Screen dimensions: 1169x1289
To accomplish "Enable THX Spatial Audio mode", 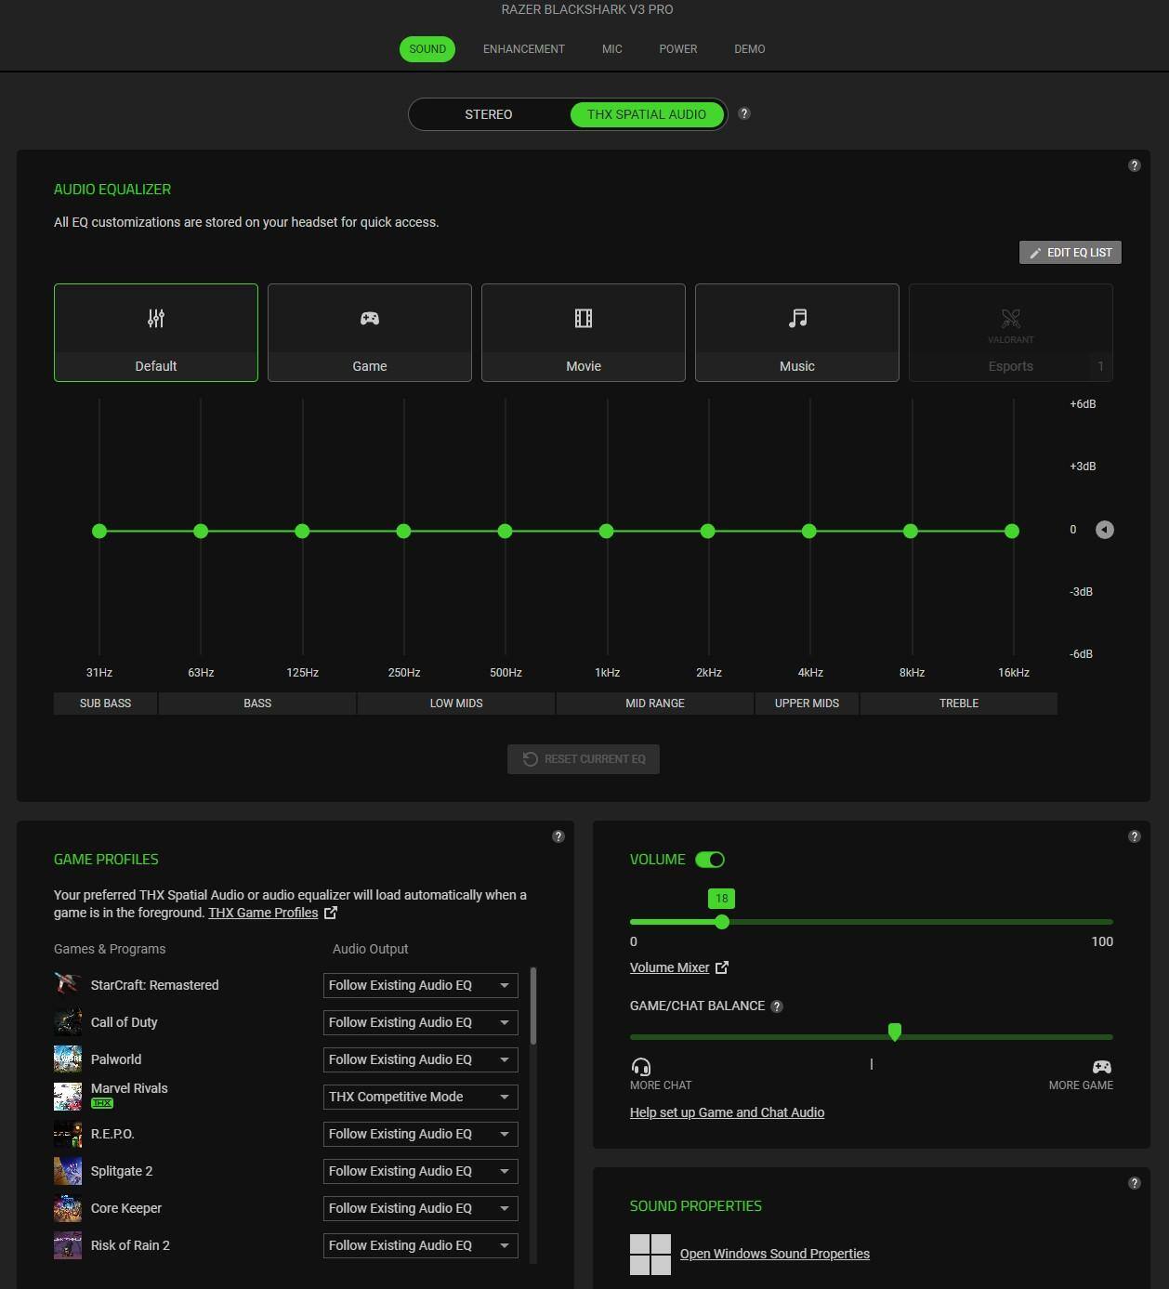I will (x=646, y=114).
